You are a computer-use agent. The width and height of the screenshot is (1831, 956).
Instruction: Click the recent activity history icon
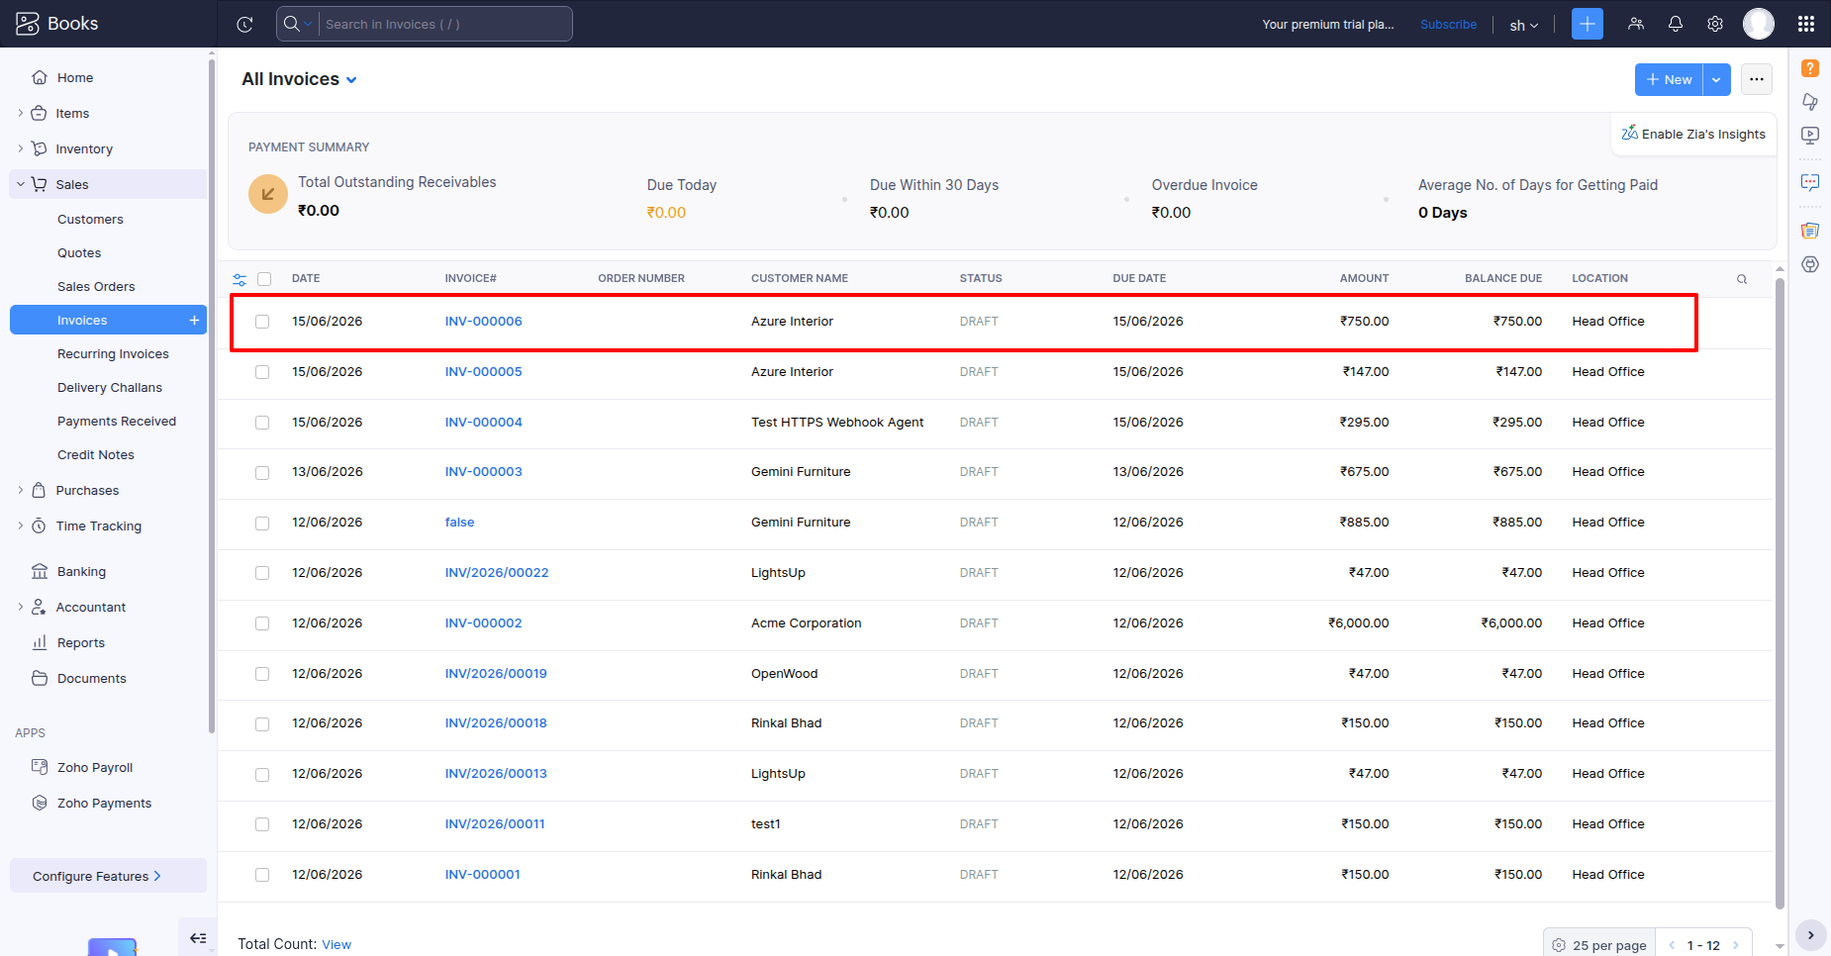point(244,24)
